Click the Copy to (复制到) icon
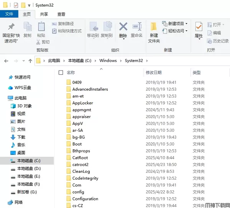 point(107,26)
